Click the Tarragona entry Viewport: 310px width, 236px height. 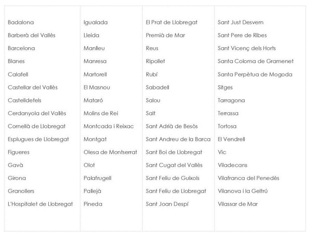click(231, 100)
